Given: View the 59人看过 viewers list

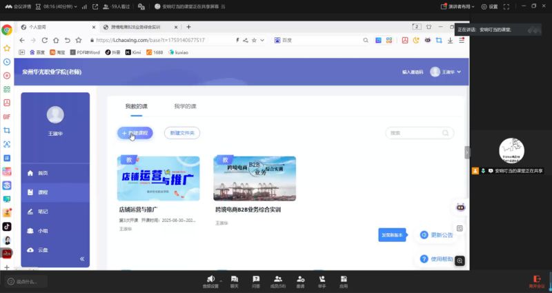Looking at the screenshot, I should 116,6.
